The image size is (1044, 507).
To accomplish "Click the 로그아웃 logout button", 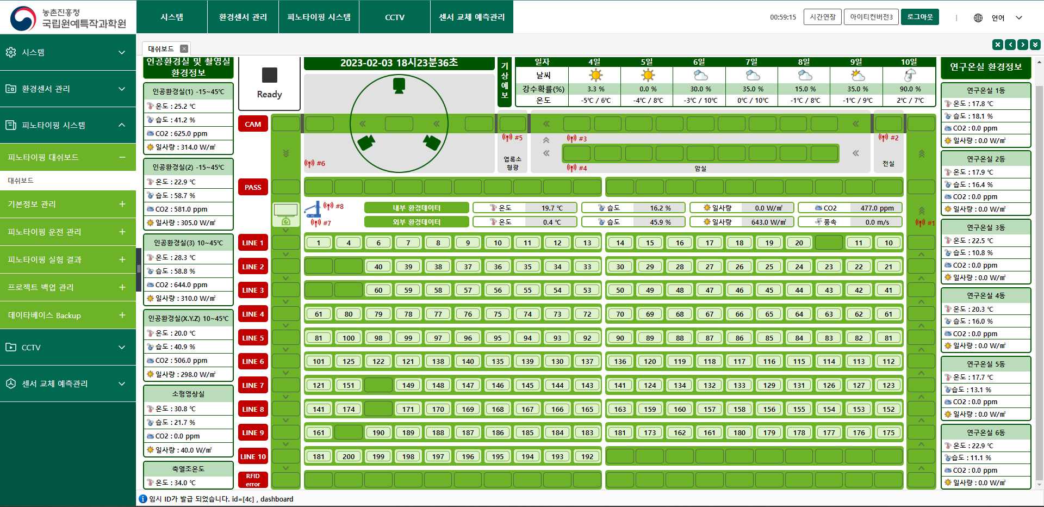I will (919, 17).
